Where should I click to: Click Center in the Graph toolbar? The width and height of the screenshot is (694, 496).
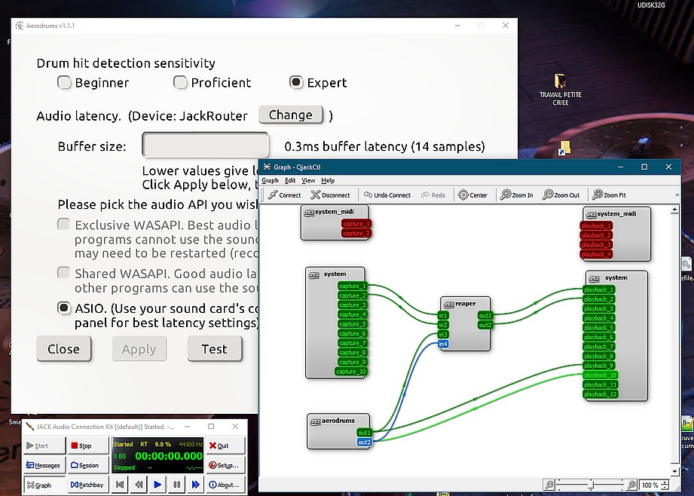[x=472, y=194]
